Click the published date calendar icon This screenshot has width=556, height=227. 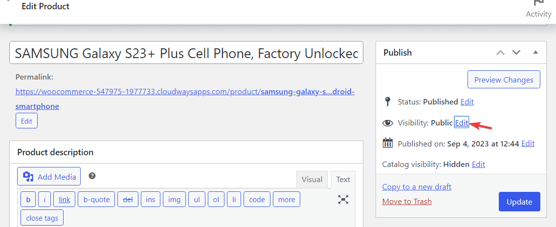(x=388, y=144)
